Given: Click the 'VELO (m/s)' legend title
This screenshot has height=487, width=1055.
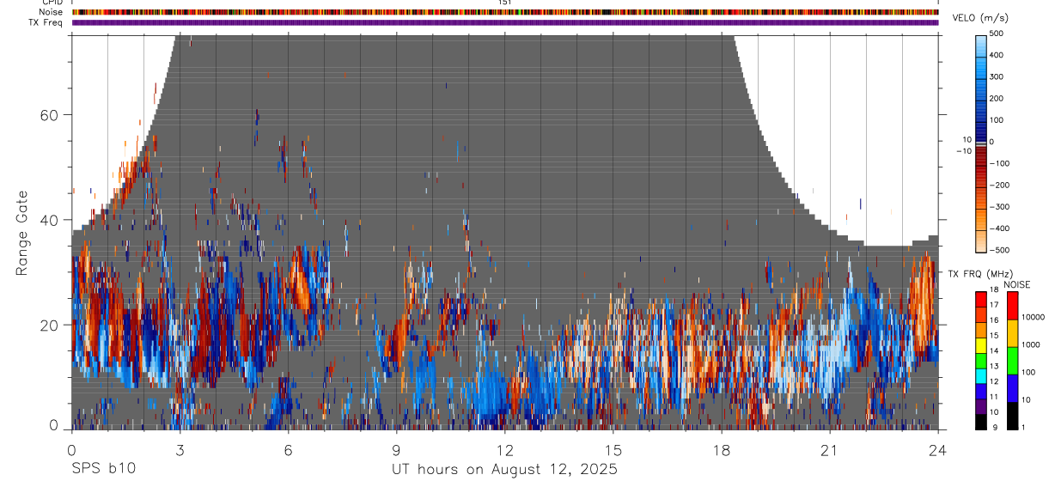Looking at the screenshot, I should tap(979, 18).
